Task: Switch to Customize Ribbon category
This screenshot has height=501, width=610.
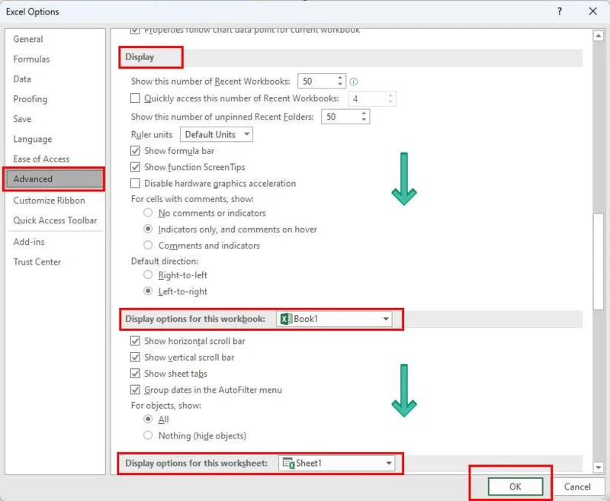Action: pos(49,201)
